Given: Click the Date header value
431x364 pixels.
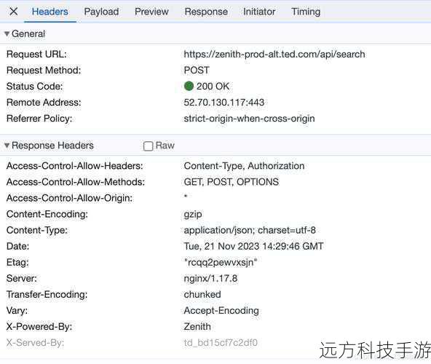Looking at the screenshot, I should click(253, 246).
